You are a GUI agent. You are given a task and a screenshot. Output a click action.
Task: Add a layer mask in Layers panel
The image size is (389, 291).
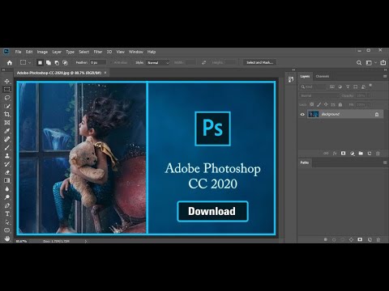pos(344,154)
